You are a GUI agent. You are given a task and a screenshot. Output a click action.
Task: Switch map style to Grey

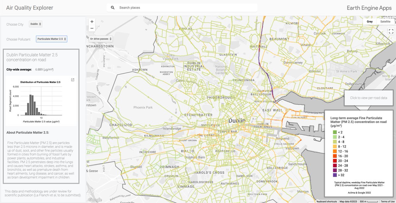(370, 21)
